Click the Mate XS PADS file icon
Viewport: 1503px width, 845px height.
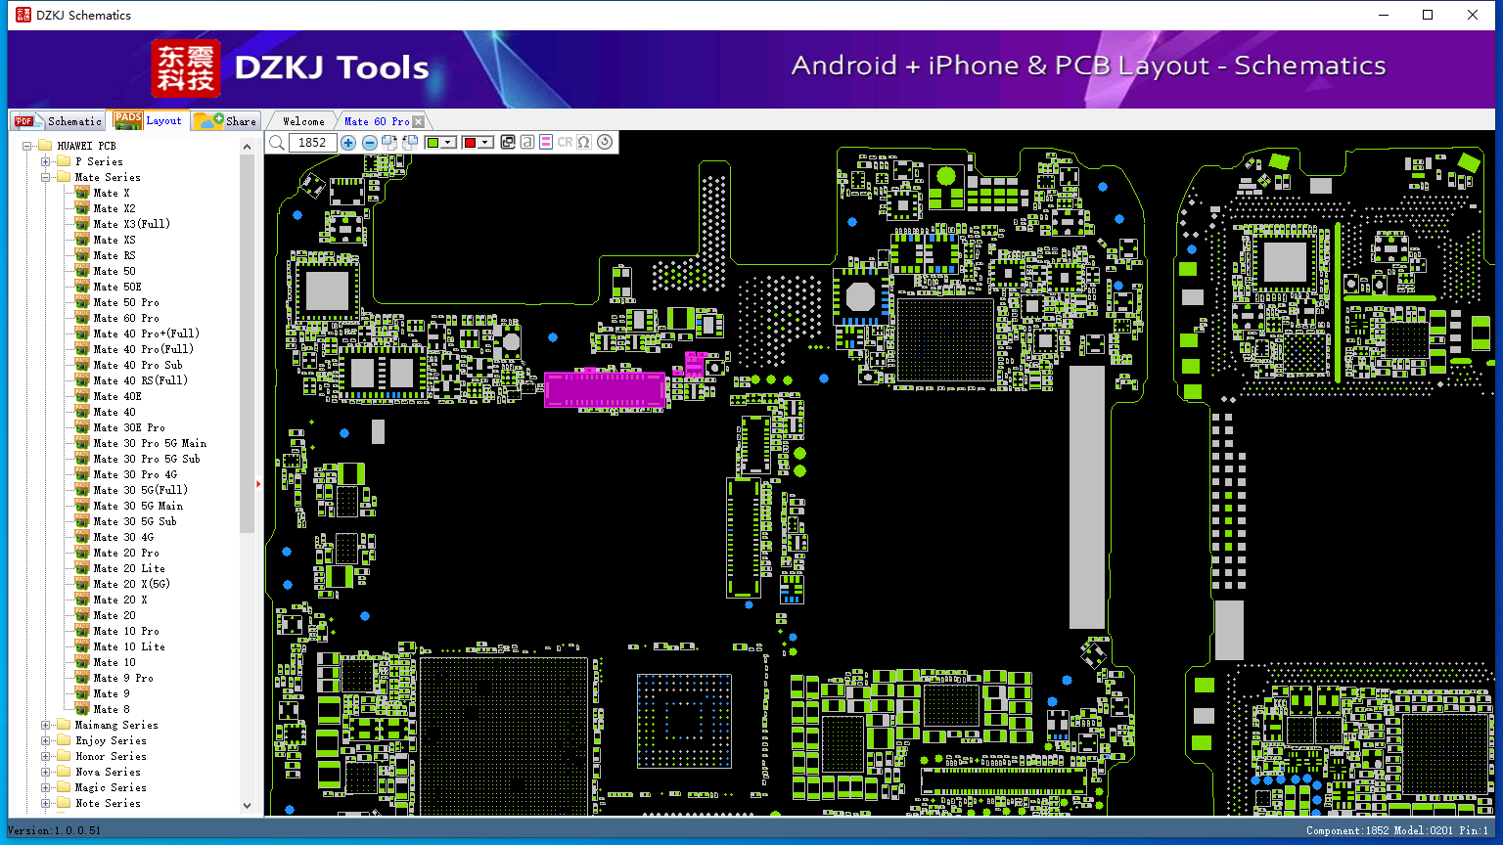coord(82,240)
